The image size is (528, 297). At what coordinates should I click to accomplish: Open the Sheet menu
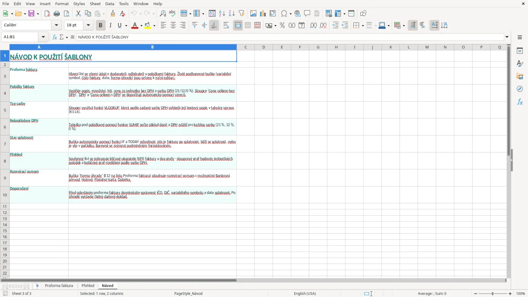pyautogui.click(x=95, y=4)
